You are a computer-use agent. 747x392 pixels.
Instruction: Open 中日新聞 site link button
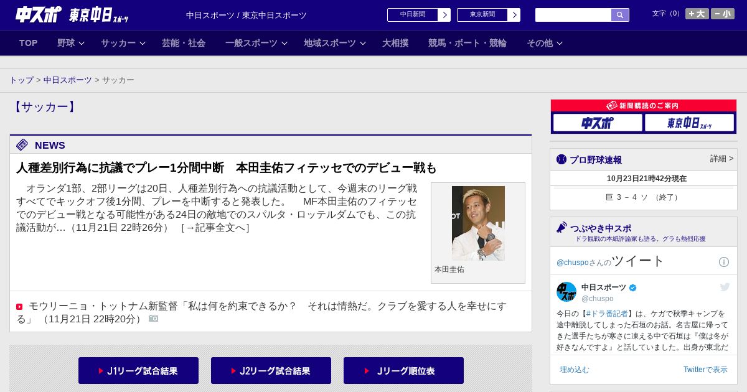tap(413, 15)
